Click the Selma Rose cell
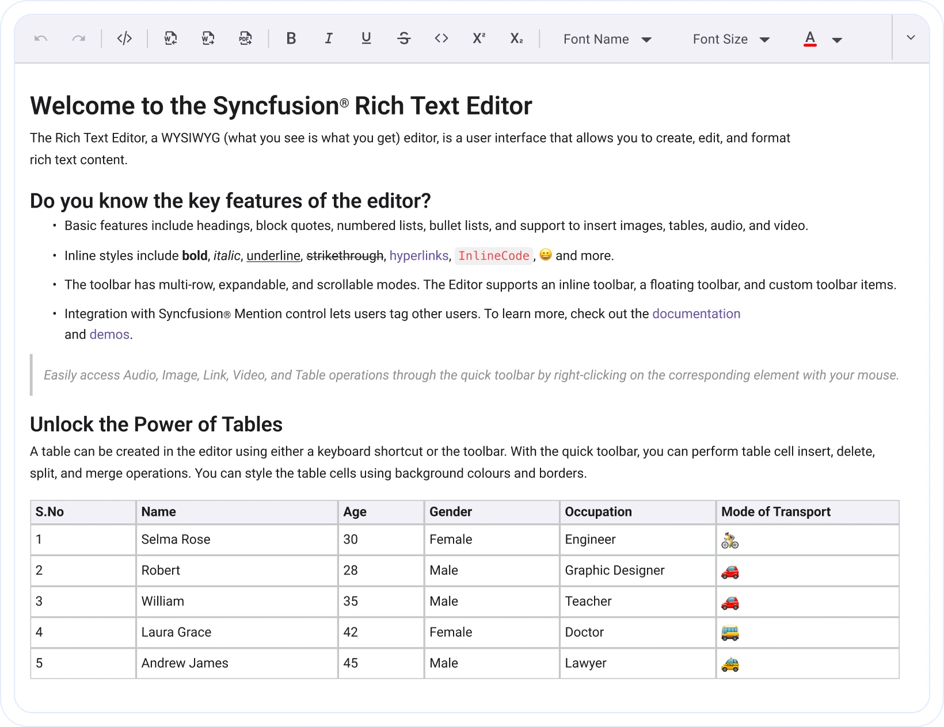The width and height of the screenshot is (944, 727). pos(237,539)
